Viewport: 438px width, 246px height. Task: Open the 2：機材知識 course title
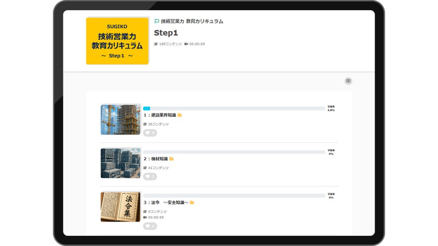coord(155,158)
